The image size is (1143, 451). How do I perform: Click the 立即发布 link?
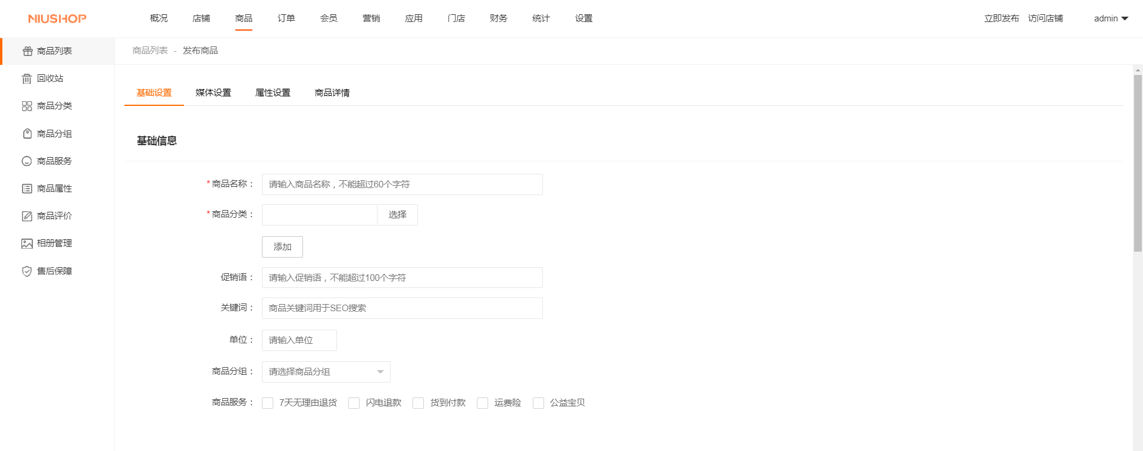[x=1002, y=18]
